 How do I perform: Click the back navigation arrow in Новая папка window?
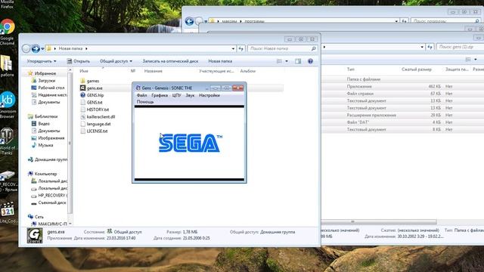(26, 48)
